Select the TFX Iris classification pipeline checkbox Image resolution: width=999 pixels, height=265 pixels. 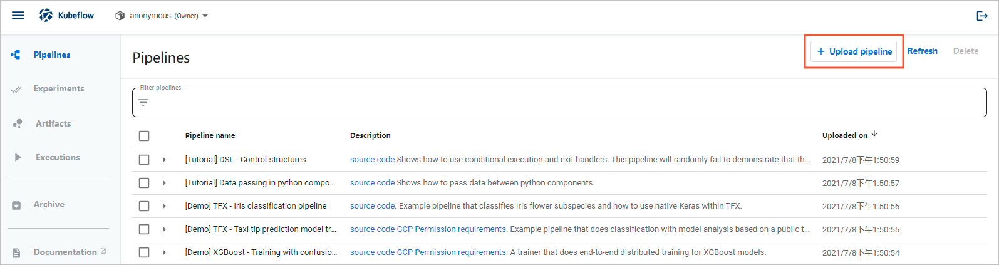click(x=144, y=206)
